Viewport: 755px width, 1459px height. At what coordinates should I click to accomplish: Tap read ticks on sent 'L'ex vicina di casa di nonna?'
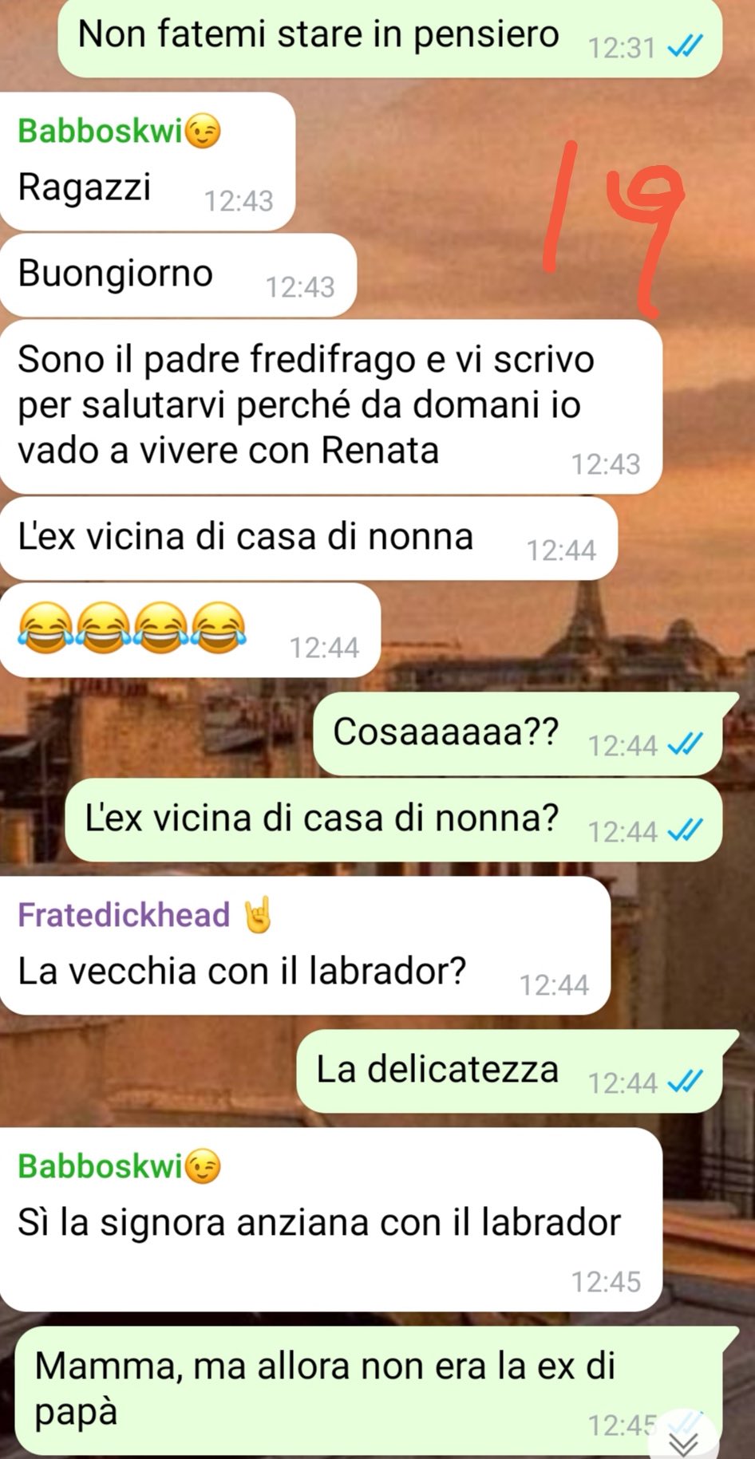[x=685, y=831]
